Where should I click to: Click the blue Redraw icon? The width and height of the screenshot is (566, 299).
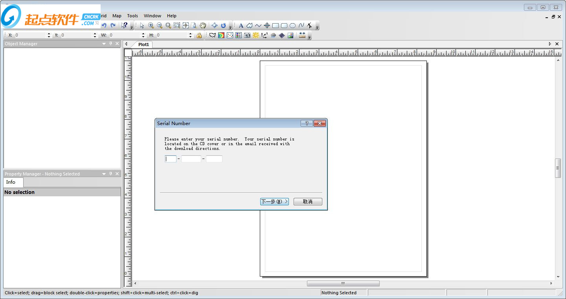coord(223,26)
